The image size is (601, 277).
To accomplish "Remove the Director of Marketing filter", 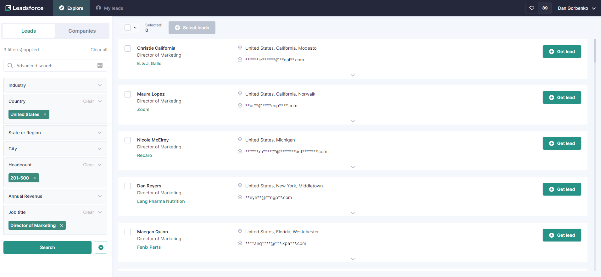I will point(61,225).
